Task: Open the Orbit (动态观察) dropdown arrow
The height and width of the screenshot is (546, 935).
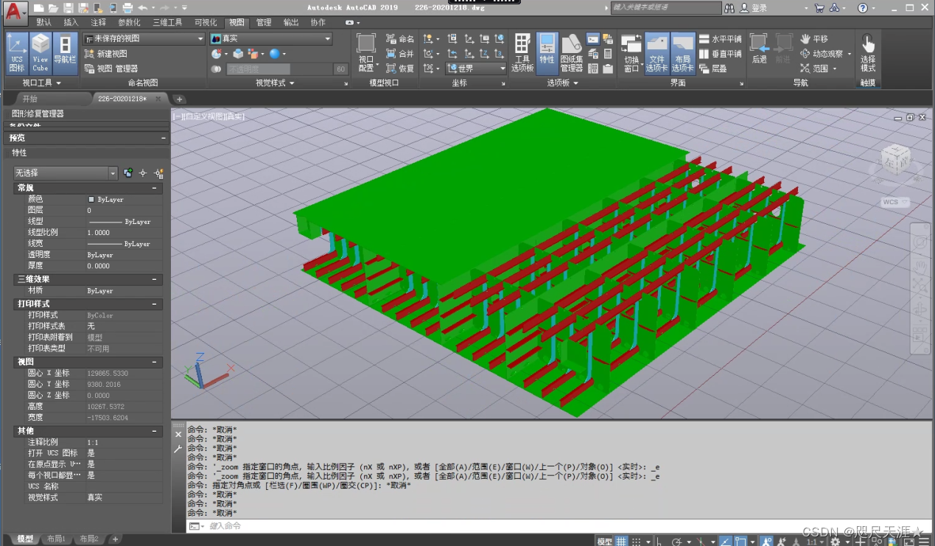Action: coord(849,54)
